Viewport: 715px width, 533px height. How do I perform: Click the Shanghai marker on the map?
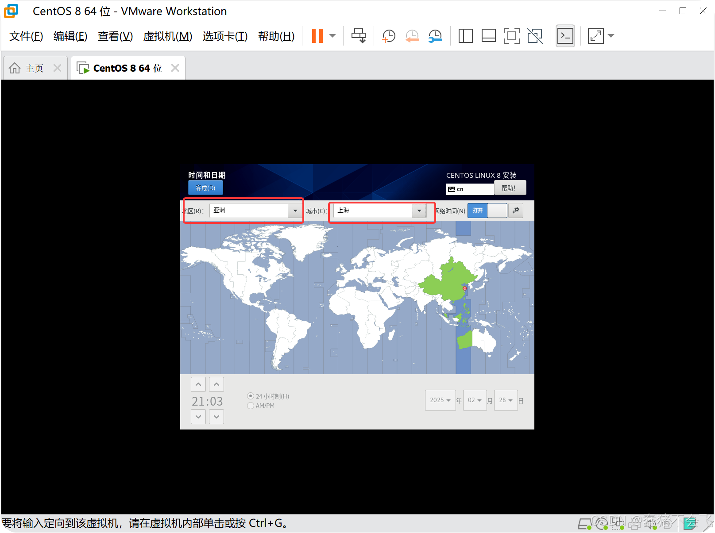click(x=464, y=288)
